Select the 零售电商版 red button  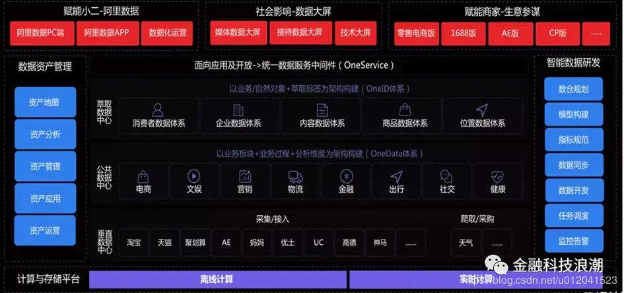click(416, 34)
